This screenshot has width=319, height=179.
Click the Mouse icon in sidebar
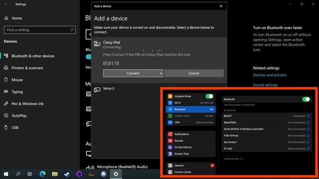click(x=6, y=80)
